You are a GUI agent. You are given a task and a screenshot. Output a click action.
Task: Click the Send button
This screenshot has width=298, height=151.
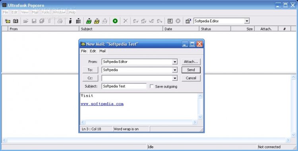191,70
